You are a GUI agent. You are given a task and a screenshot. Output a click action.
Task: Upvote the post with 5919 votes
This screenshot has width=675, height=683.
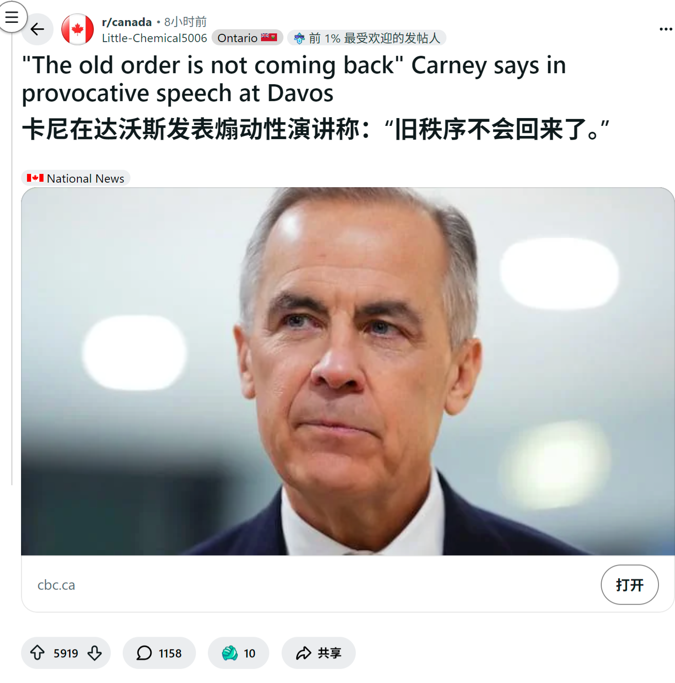38,652
